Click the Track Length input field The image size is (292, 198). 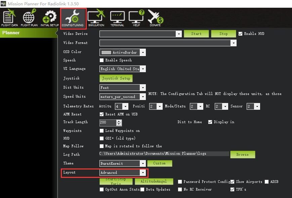tap(108, 122)
